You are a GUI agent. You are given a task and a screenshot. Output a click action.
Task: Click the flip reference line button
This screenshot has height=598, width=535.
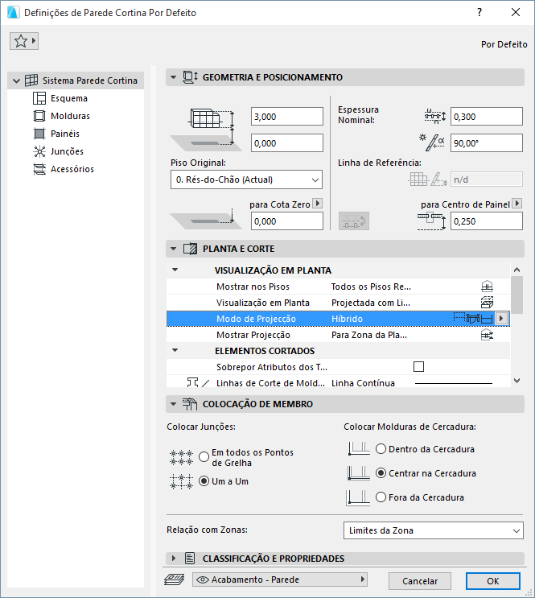(354, 221)
